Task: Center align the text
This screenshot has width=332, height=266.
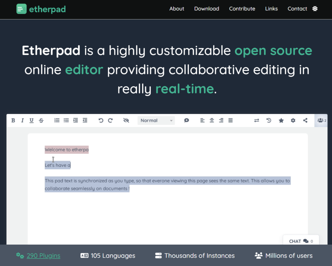Action: click(212, 120)
